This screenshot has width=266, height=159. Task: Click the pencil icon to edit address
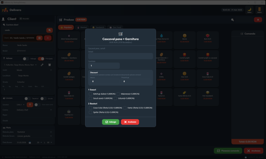(42, 65)
